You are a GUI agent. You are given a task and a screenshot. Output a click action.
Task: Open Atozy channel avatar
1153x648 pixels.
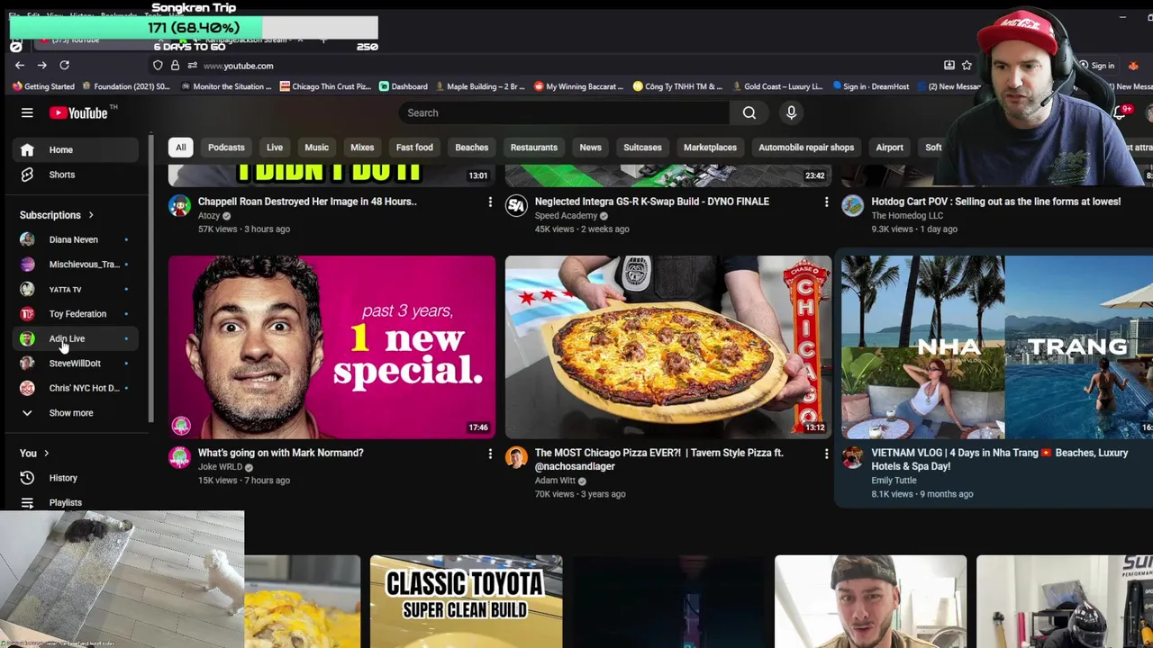coord(179,206)
